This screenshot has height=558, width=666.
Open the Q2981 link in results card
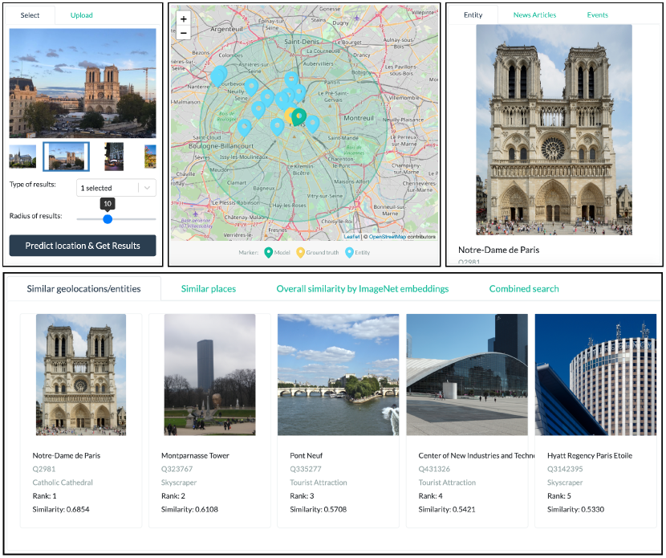[44, 469]
